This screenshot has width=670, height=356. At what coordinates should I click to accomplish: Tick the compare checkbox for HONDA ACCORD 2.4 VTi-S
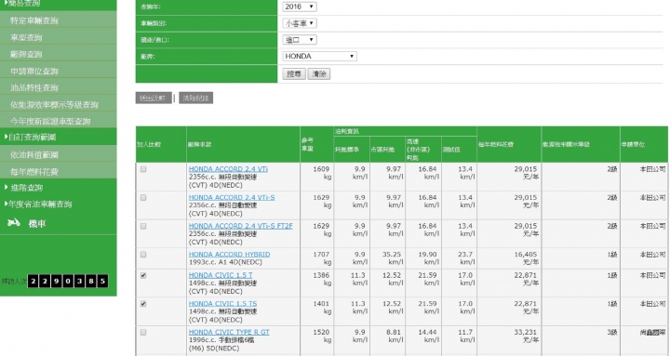click(x=143, y=198)
